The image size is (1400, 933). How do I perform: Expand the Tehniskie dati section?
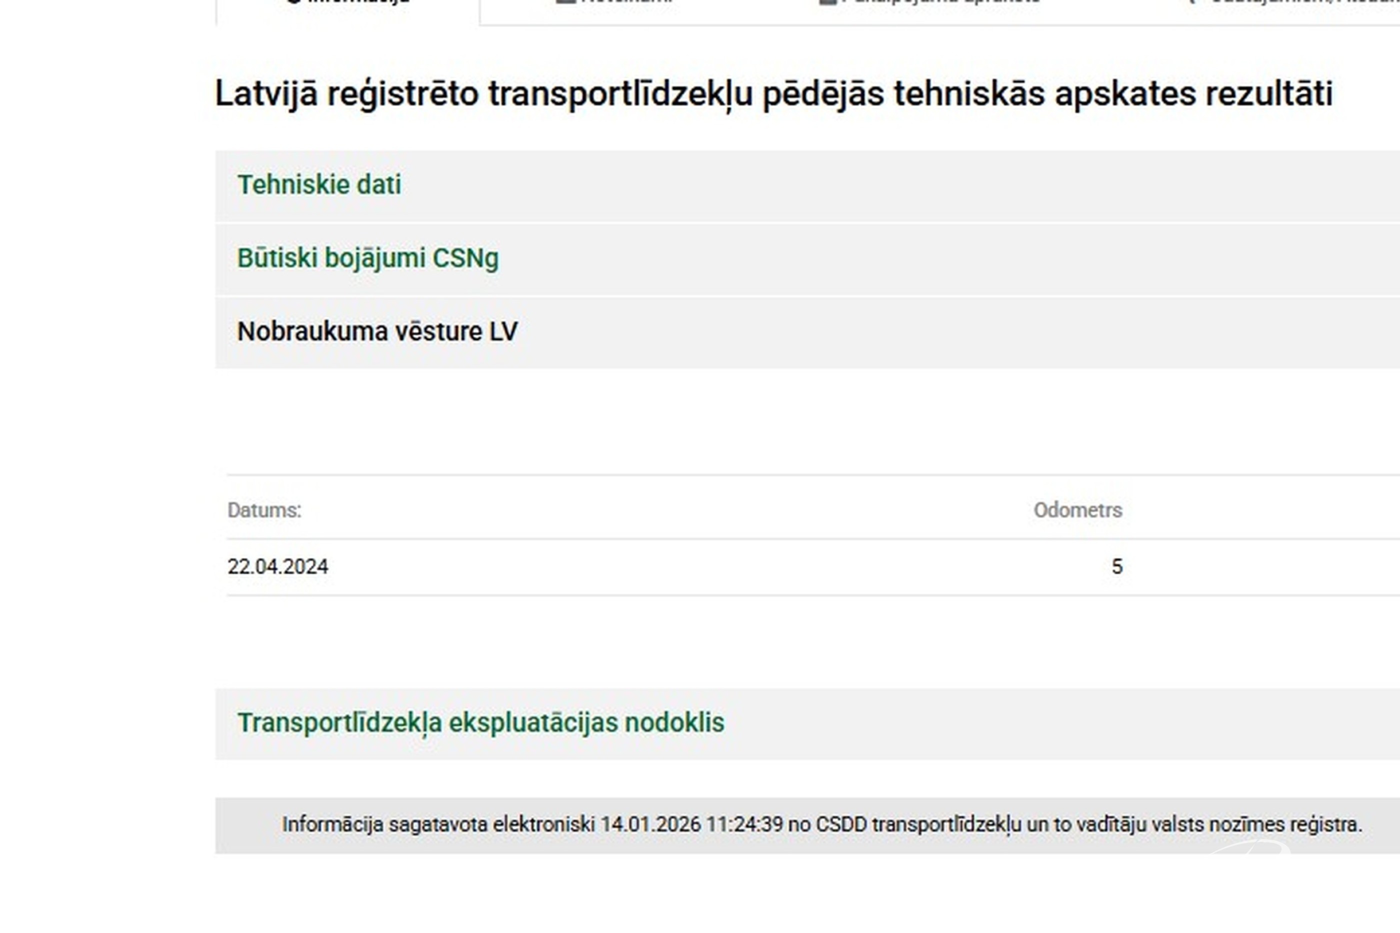319,185
